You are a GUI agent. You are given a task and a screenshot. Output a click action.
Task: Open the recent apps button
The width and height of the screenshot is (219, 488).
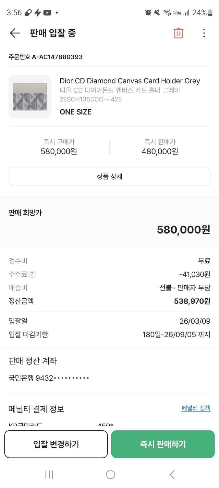click(x=49, y=474)
